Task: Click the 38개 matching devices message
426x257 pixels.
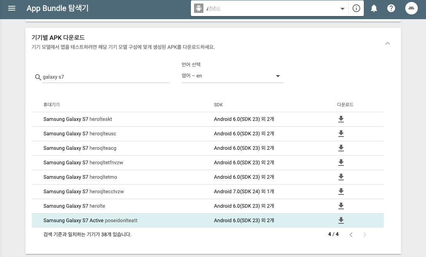Action: pos(87,234)
